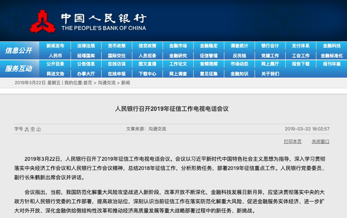Select 金融科技 in the navigation bar
Screen dimensions: 347x218
pyautogui.click(x=331, y=46)
